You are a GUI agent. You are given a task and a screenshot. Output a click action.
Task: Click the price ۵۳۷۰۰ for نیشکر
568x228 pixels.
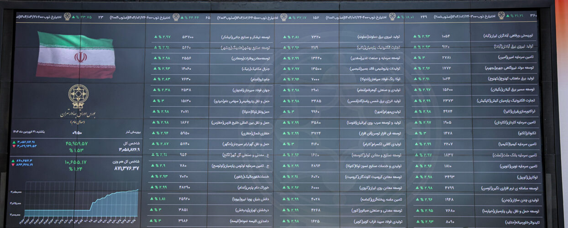coord(188,36)
